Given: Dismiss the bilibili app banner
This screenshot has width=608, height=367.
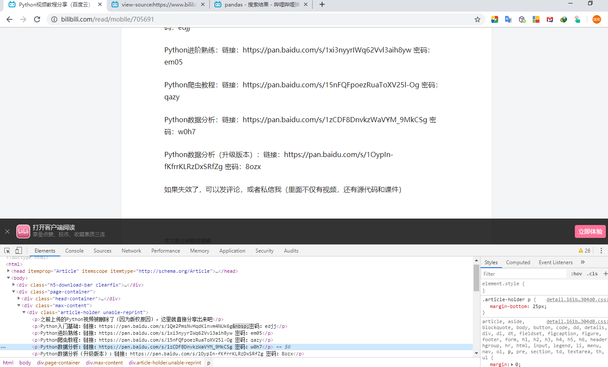Looking at the screenshot, I should pos(7,231).
